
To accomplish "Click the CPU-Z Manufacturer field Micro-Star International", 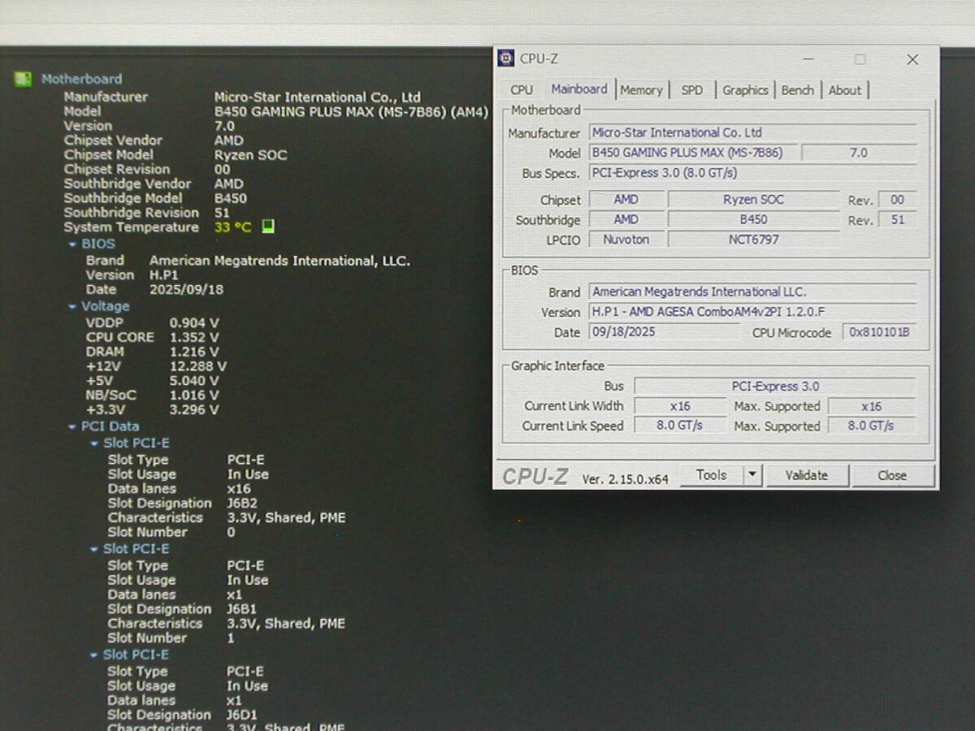I will tap(752, 132).
